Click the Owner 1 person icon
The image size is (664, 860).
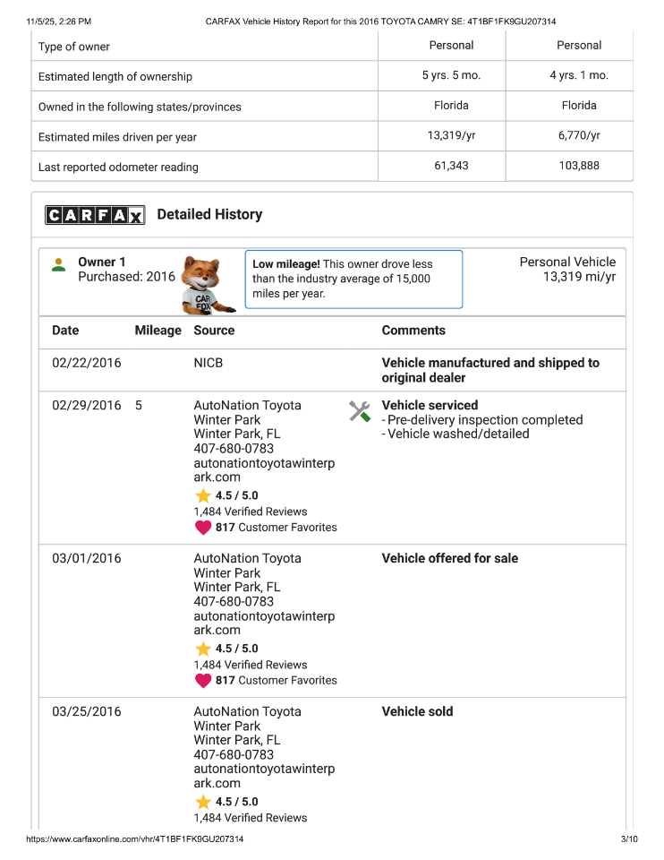59,265
